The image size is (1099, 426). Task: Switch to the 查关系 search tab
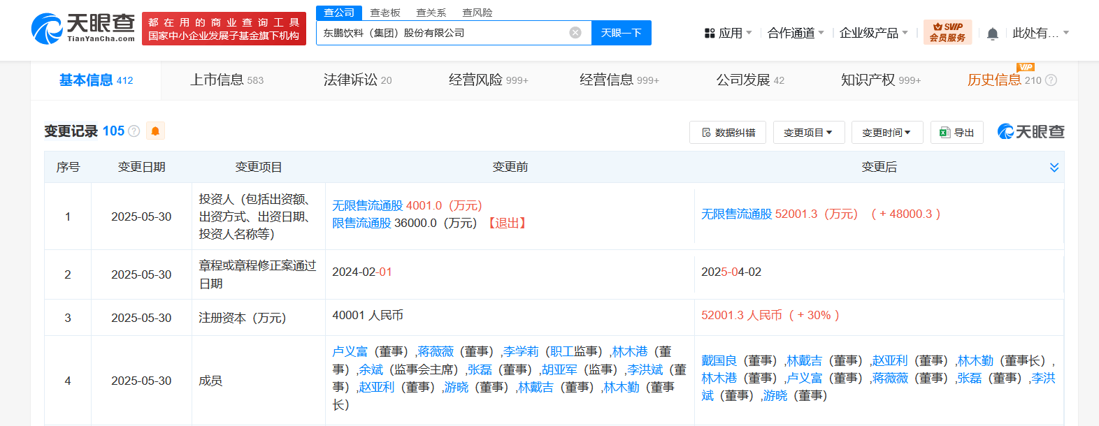[431, 13]
